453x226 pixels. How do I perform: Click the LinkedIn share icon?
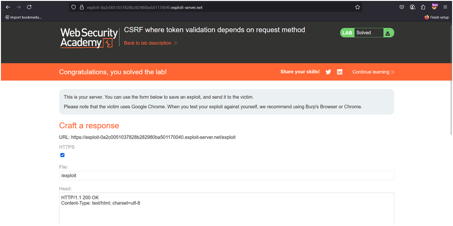tap(340, 72)
